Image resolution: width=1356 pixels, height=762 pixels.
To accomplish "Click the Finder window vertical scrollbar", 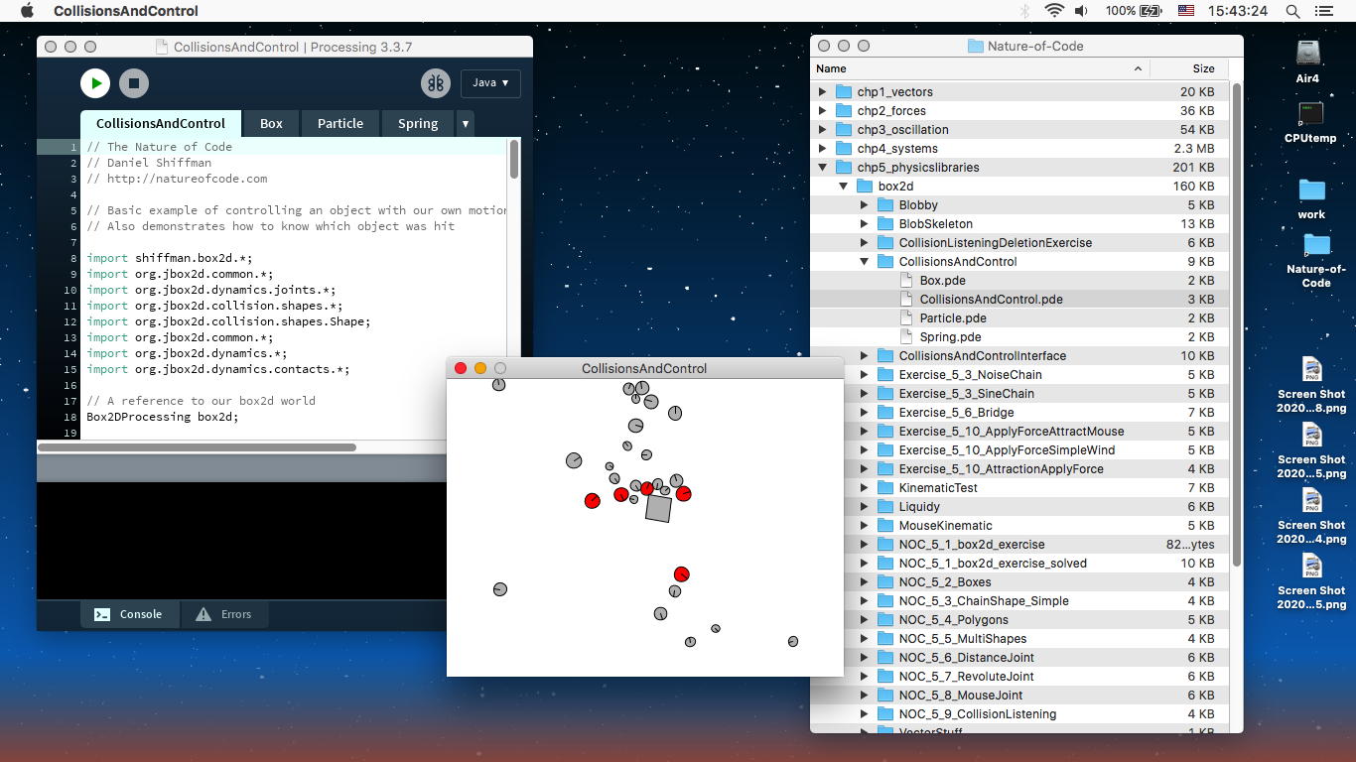I will click(1237, 323).
